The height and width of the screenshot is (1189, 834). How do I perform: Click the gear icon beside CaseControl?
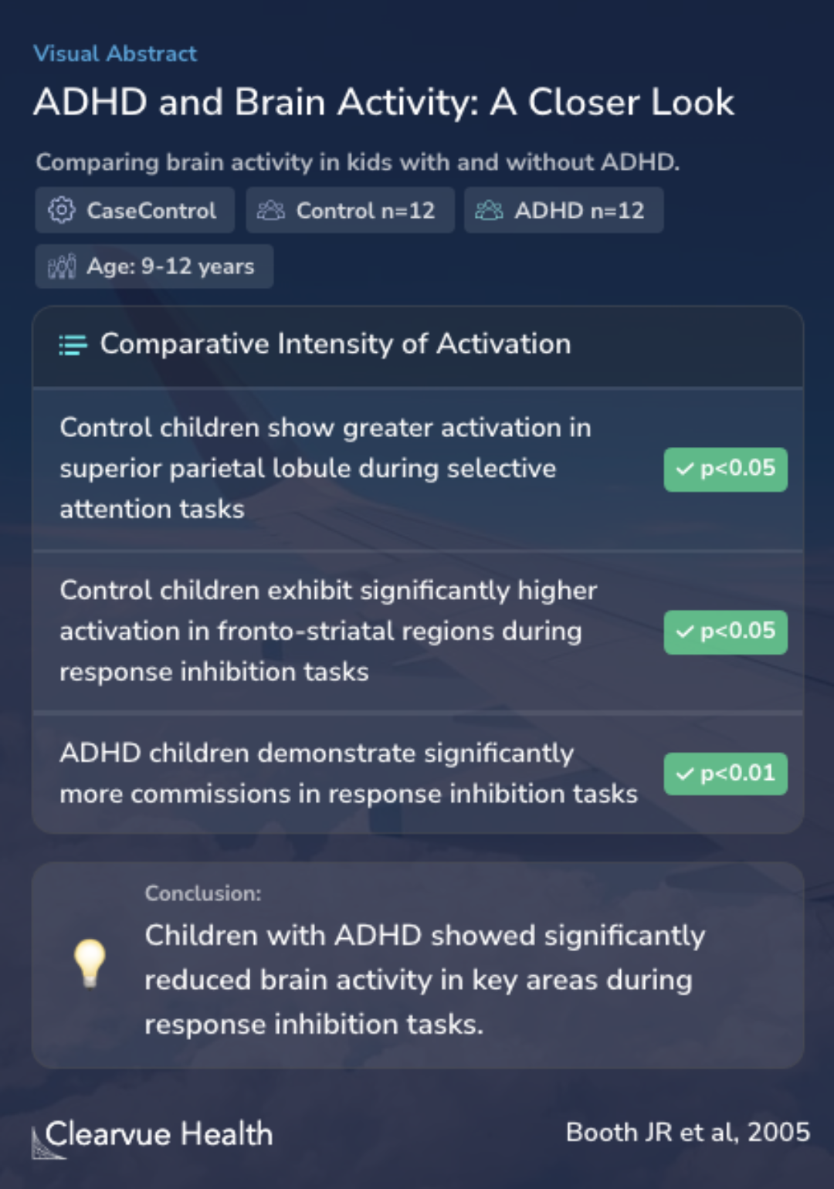(62, 210)
